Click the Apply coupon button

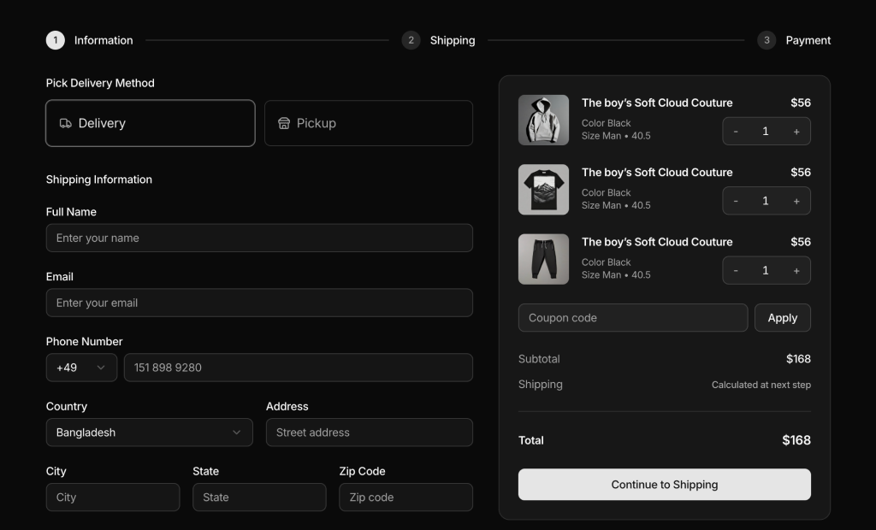782,318
